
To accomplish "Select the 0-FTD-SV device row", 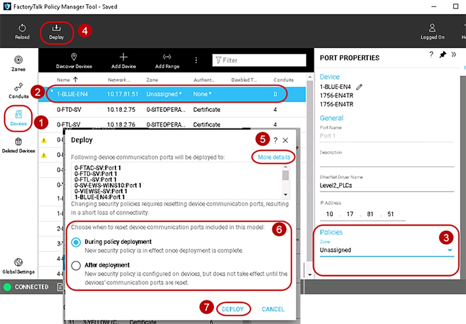I will click(172, 110).
